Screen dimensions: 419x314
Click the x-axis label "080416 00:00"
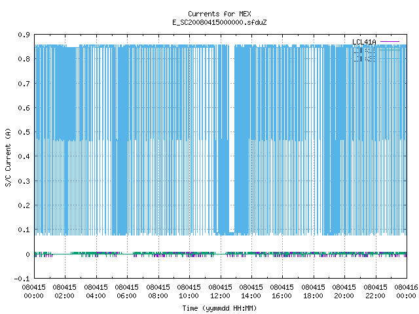coord(406,292)
